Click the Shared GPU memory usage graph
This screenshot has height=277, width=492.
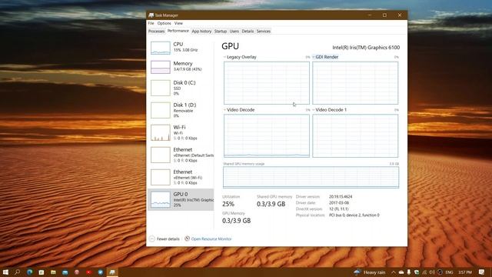pos(311,177)
